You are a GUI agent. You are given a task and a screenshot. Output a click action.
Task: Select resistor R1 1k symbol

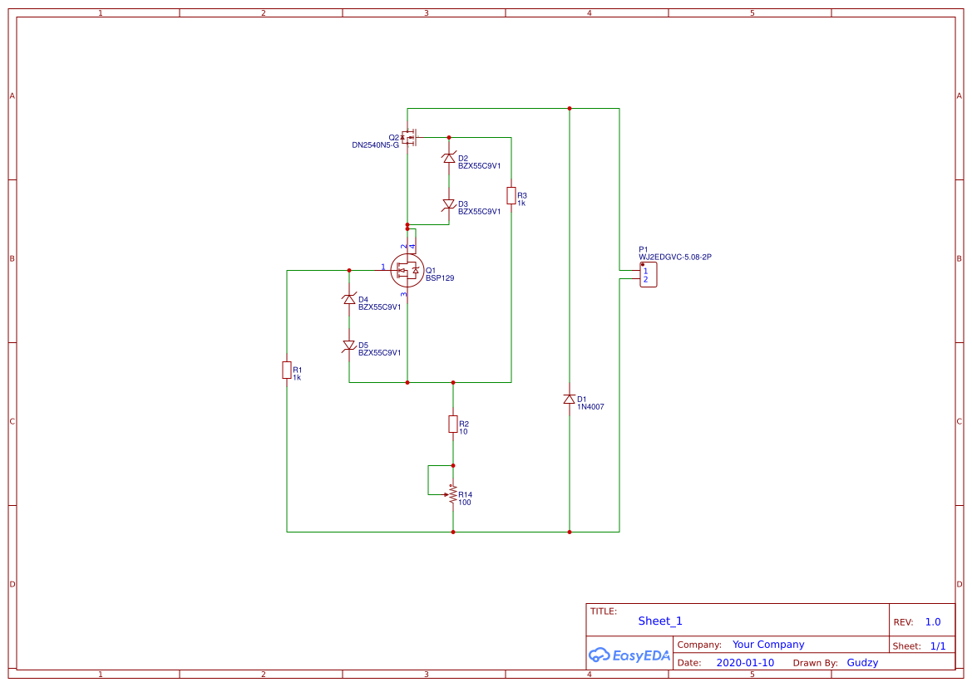287,372
